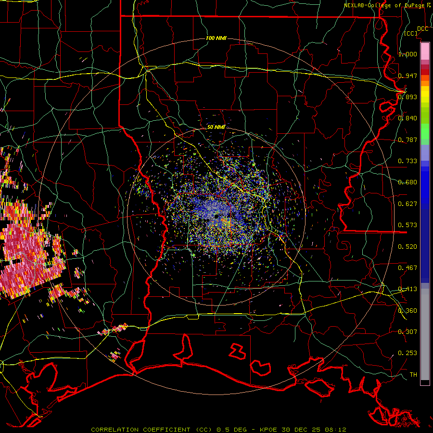Click the 100 NMI range ring label

tap(216, 38)
